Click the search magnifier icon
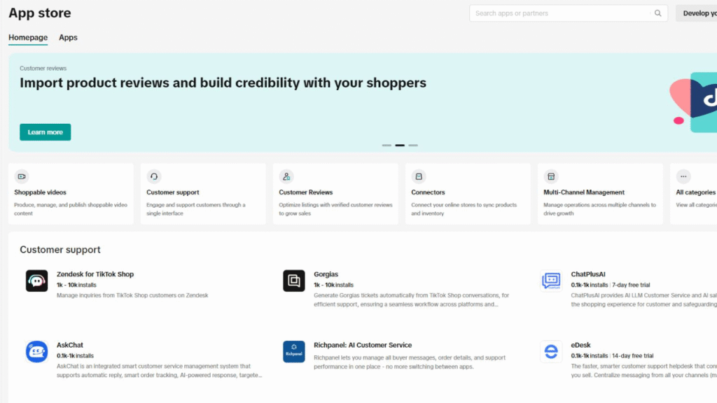The width and height of the screenshot is (717, 403). 658,13
